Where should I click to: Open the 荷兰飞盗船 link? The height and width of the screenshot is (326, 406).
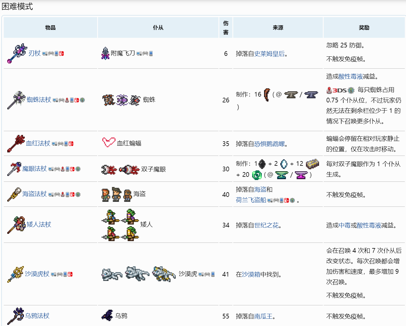pos(251,200)
